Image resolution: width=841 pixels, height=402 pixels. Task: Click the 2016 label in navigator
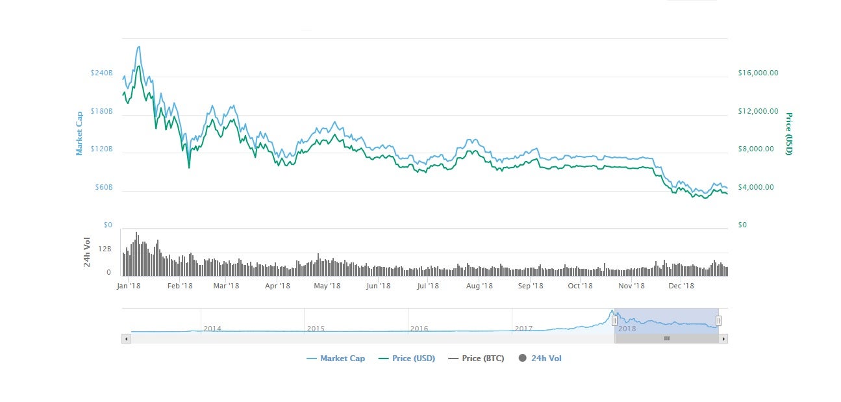420,329
